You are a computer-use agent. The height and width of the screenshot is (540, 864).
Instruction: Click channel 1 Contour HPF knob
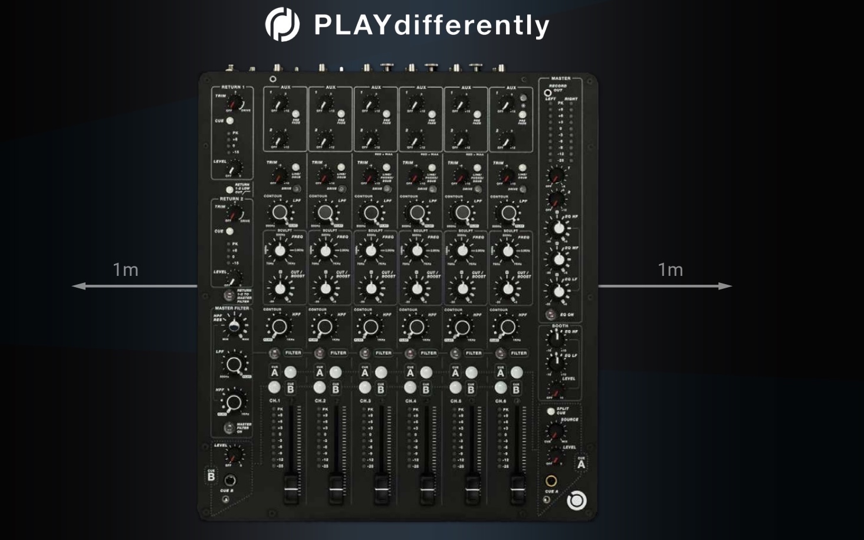click(x=280, y=327)
